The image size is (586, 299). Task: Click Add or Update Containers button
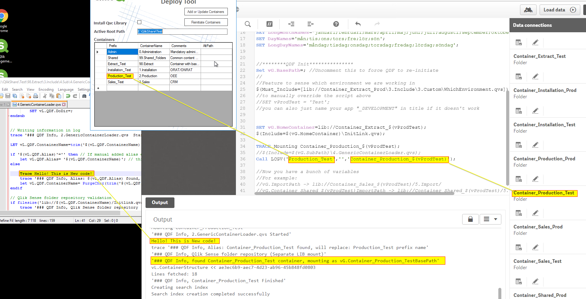(x=206, y=12)
